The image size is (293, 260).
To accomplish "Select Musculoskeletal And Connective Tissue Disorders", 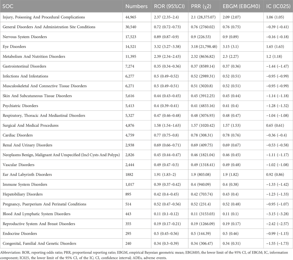I will click(45, 86).
